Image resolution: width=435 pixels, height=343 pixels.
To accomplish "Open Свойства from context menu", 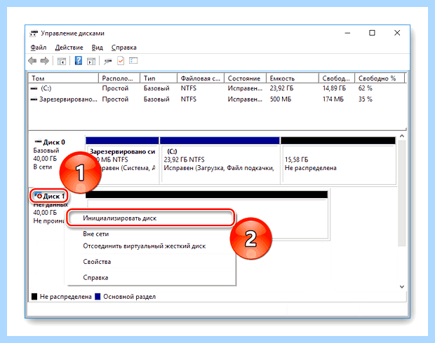I will click(x=151, y=262).
